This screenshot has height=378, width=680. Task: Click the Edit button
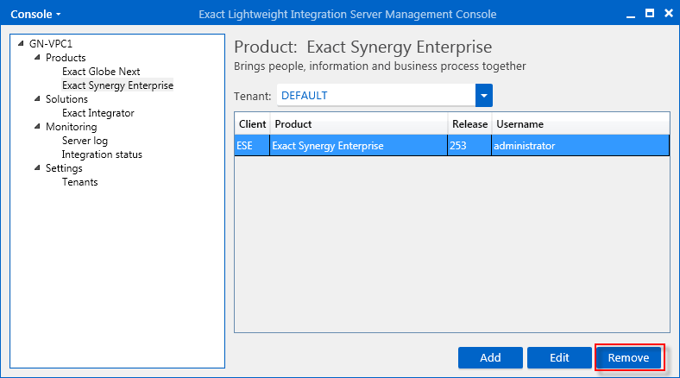(559, 357)
